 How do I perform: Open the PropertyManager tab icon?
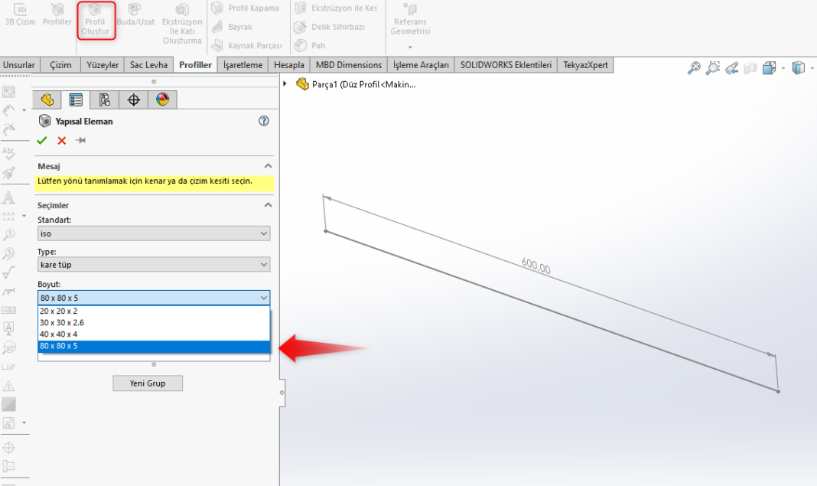(76, 99)
